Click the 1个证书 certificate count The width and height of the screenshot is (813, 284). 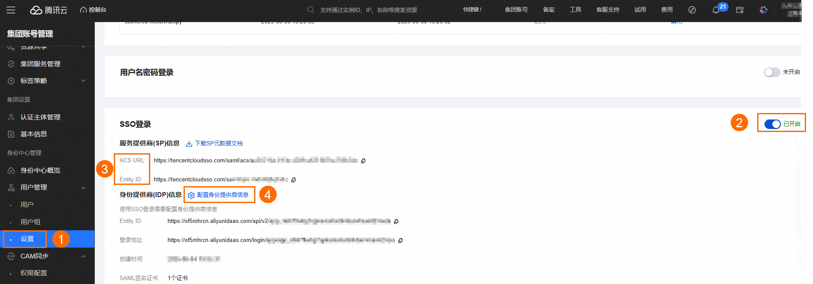coord(177,278)
